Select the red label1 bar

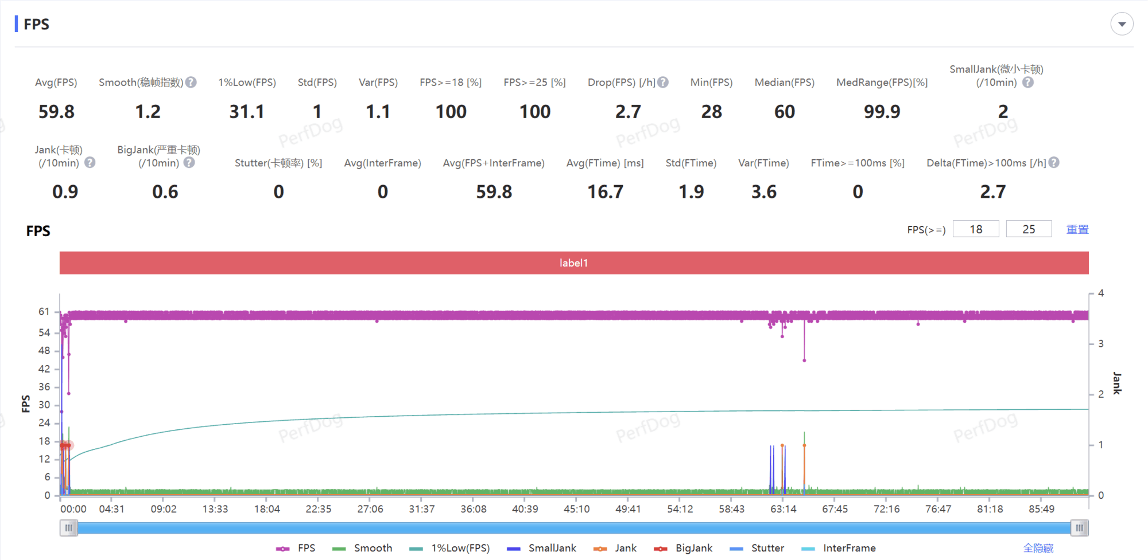(x=574, y=263)
